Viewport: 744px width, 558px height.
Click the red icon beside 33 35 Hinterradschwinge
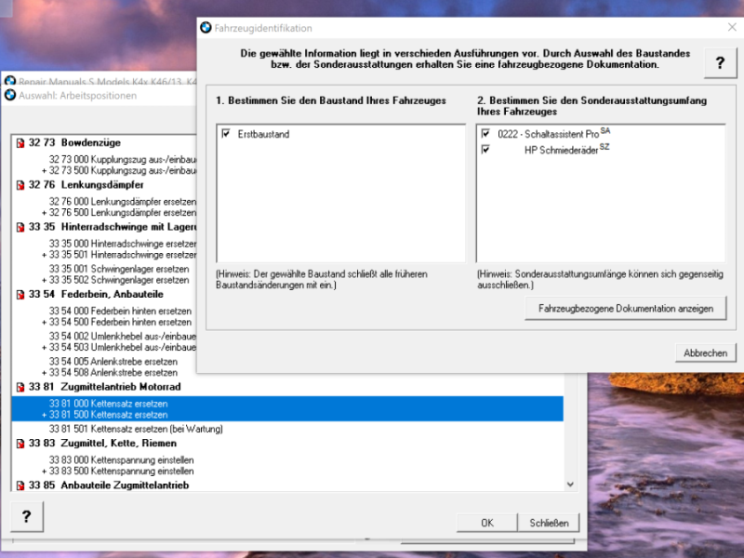click(x=20, y=227)
